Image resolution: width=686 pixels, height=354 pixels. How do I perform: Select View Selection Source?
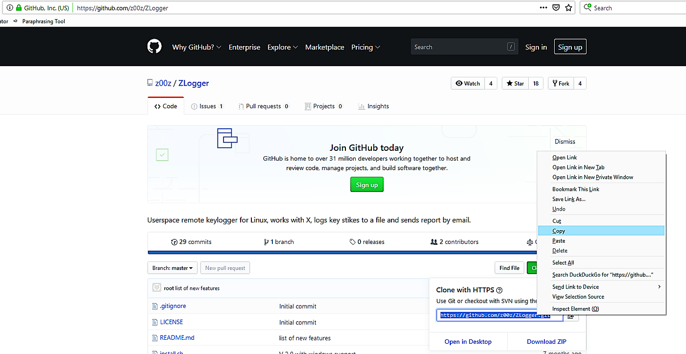pyautogui.click(x=601, y=297)
